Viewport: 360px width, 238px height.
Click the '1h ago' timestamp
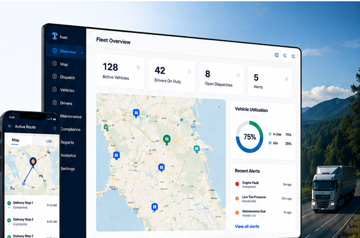pyautogui.click(x=287, y=212)
